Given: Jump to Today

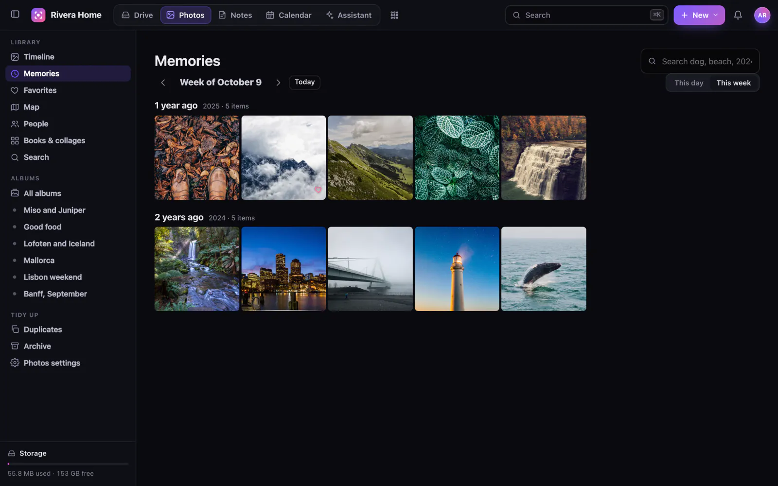Looking at the screenshot, I should (304, 82).
